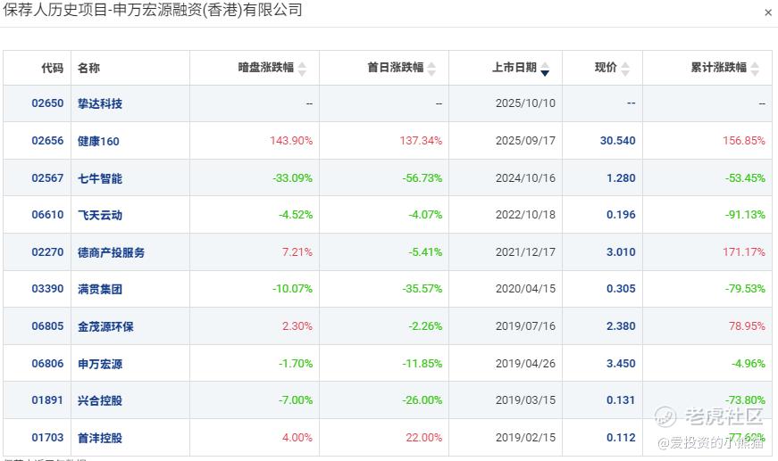Open stock 挚达科技
The width and height of the screenshot is (778, 461).
click(x=100, y=103)
